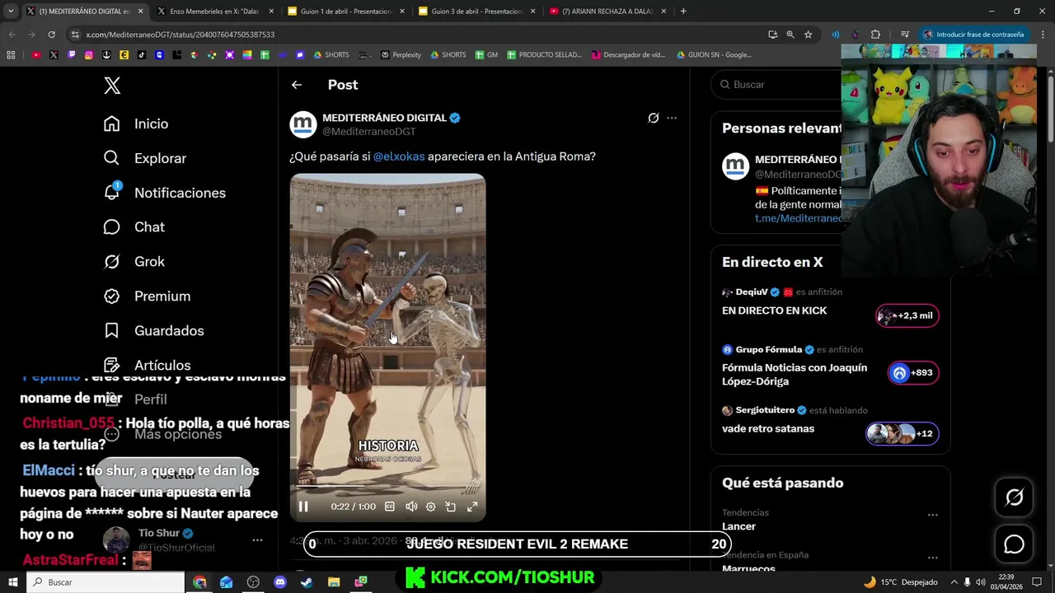Viewport: 1055px width, 593px height.
Task: Open Chat in the sidebar
Action: point(134,227)
